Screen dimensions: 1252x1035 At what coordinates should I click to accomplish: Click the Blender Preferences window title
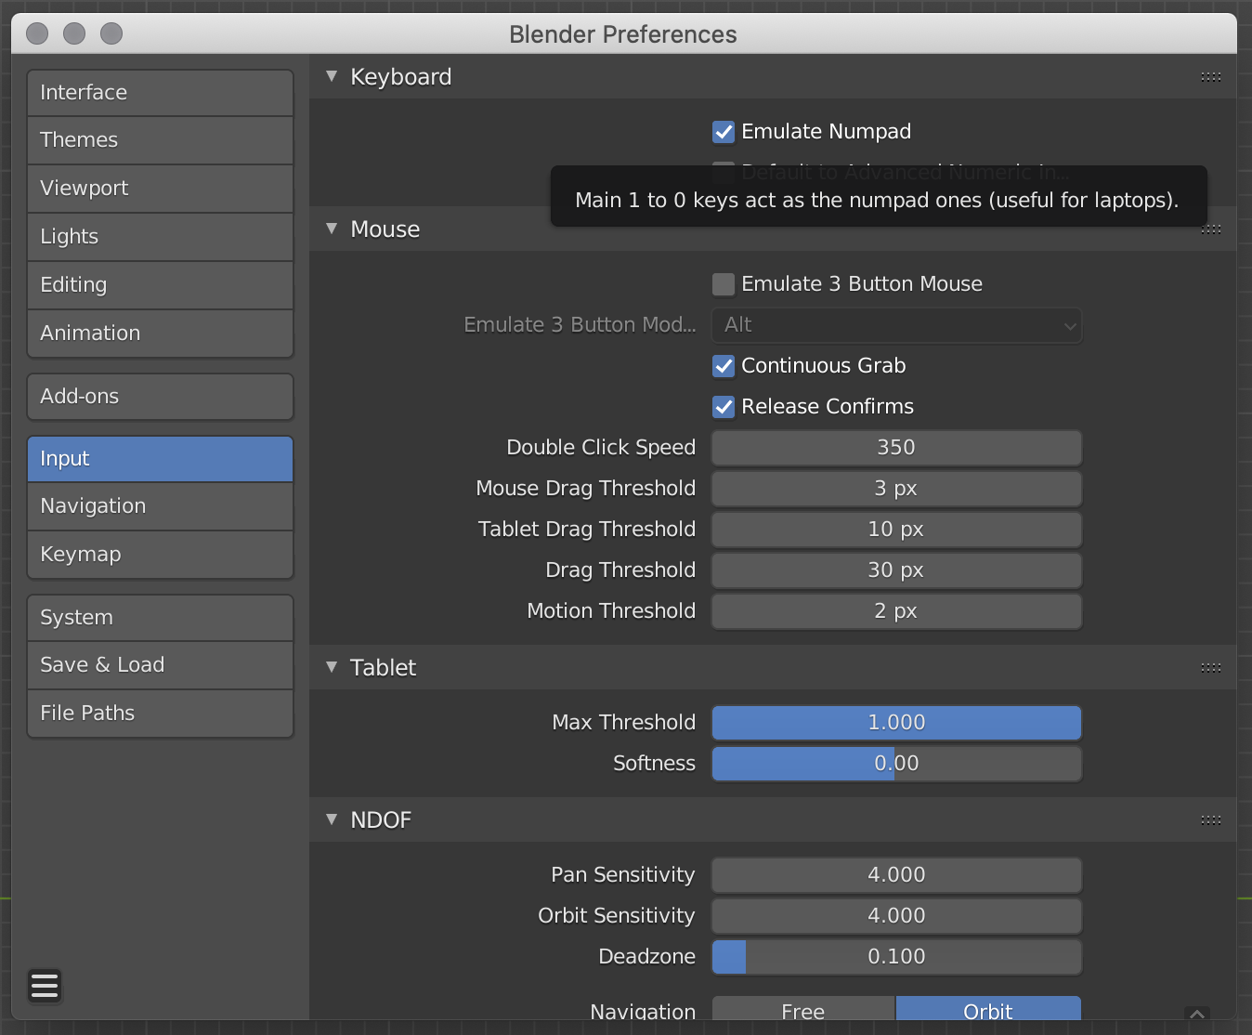(x=623, y=34)
